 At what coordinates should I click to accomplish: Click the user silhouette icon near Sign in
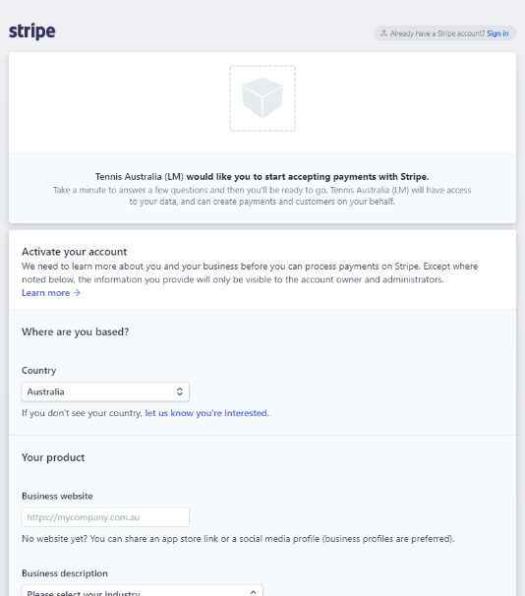383,33
